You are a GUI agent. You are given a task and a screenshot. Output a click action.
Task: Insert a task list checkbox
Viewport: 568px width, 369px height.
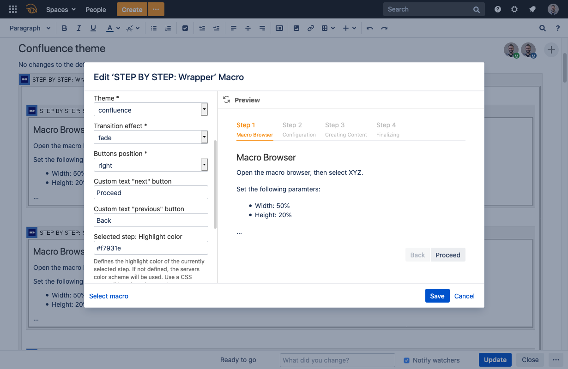[x=185, y=28]
